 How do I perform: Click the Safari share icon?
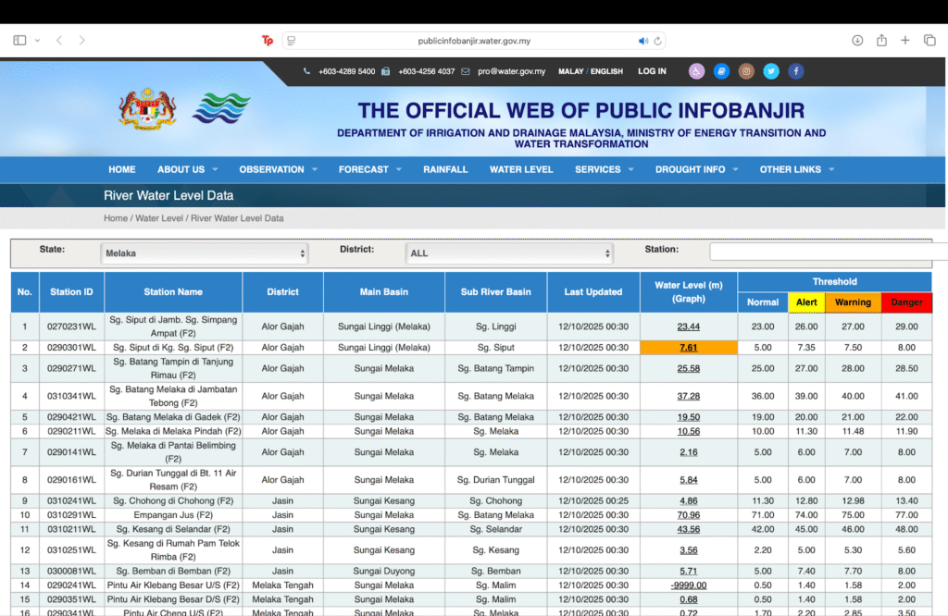click(x=881, y=41)
